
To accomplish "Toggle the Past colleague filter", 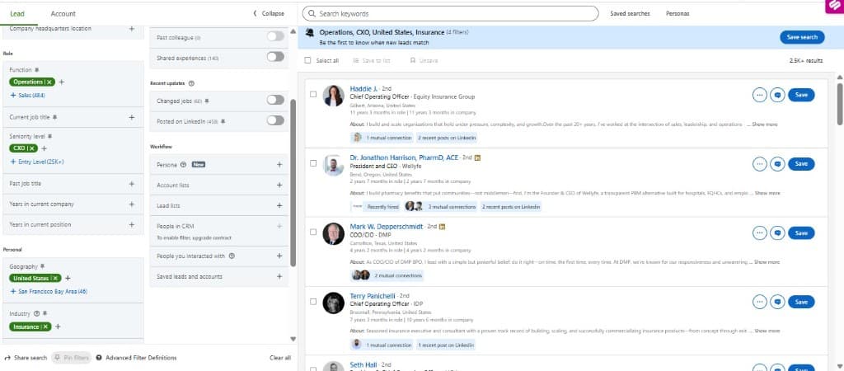I will pos(275,36).
